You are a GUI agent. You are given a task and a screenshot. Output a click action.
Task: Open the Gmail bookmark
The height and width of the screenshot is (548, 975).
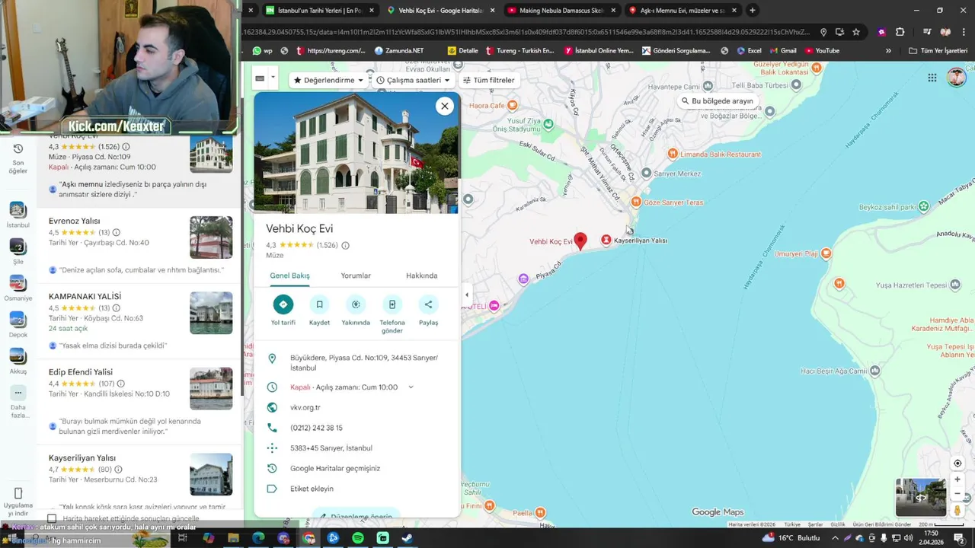coord(782,51)
